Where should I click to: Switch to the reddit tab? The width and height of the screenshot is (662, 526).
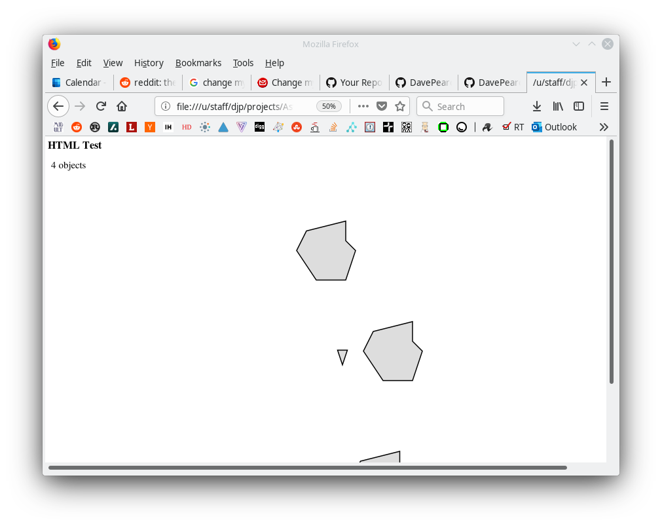[148, 83]
